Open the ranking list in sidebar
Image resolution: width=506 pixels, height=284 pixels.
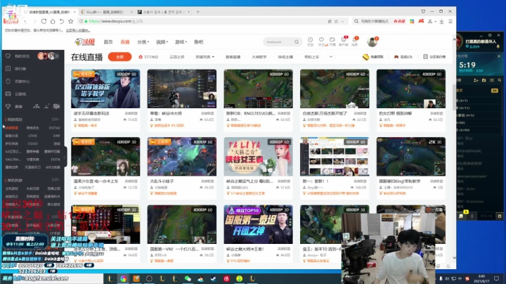pos(20,69)
